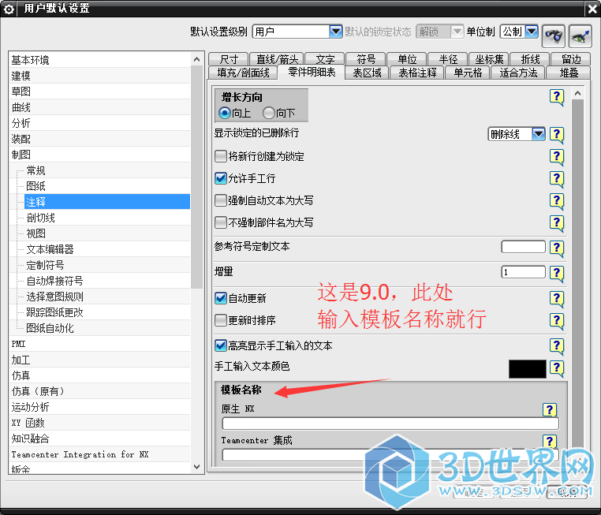Image resolution: width=601 pixels, height=515 pixels.
Task: Click category list scroll-down arrow
Action: pos(196,467)
